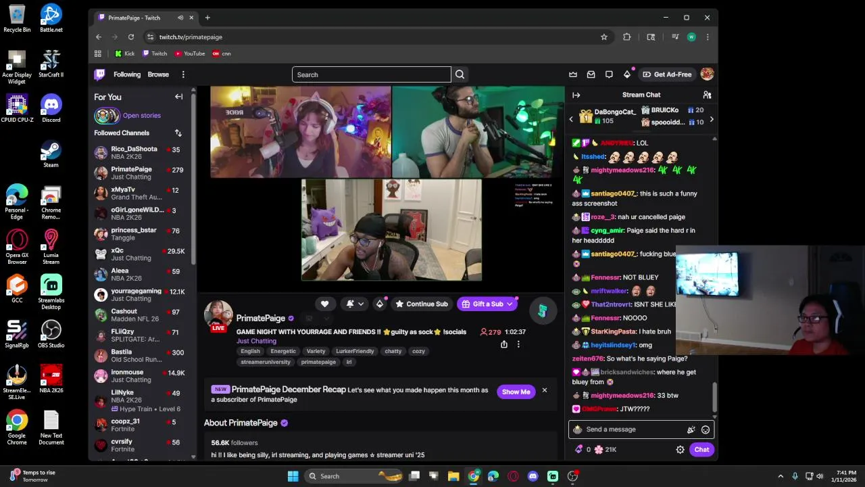Open Chrome three-dot menu

coord(708,37)
